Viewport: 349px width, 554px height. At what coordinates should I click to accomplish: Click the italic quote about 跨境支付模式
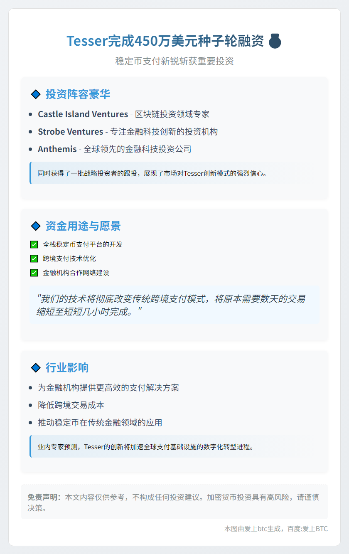point(171,305)
